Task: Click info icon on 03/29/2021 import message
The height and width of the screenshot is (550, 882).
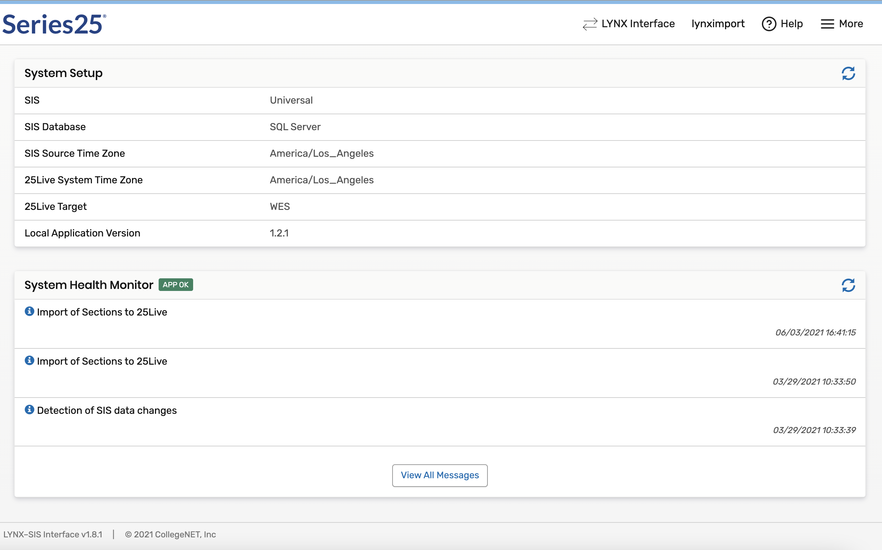Action: 30,360
